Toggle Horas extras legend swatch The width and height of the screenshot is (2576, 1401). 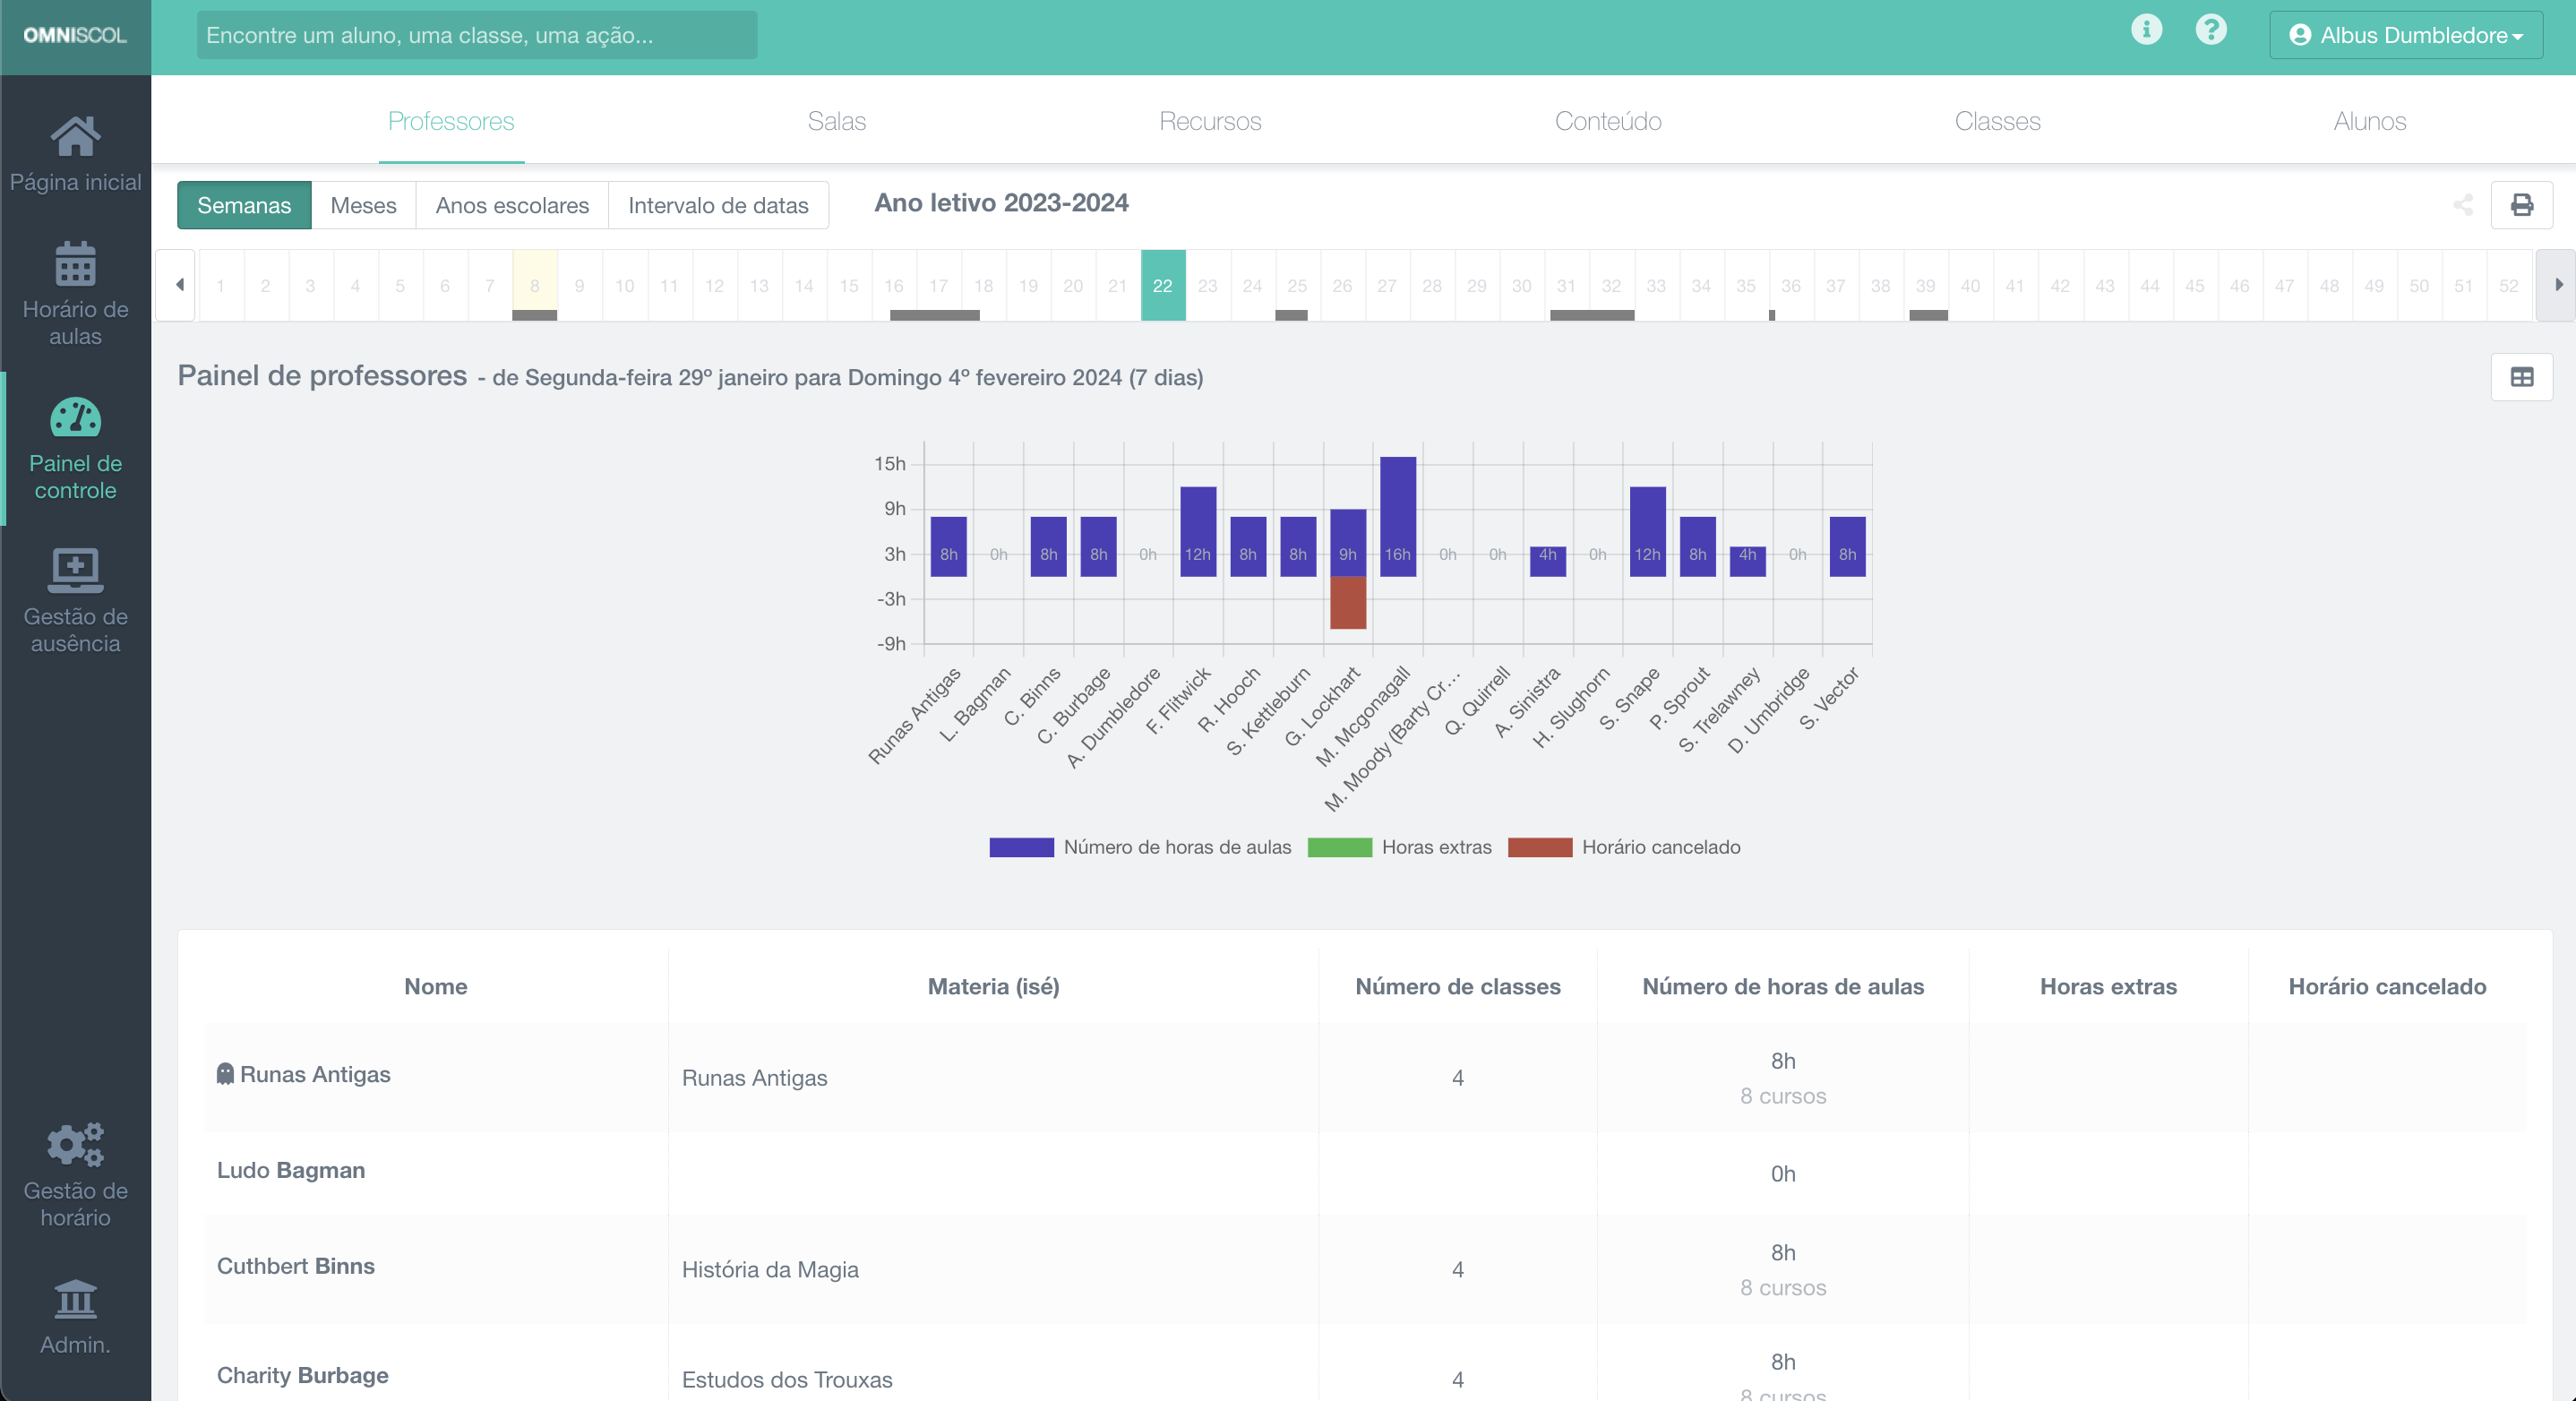click(1339, 847)
